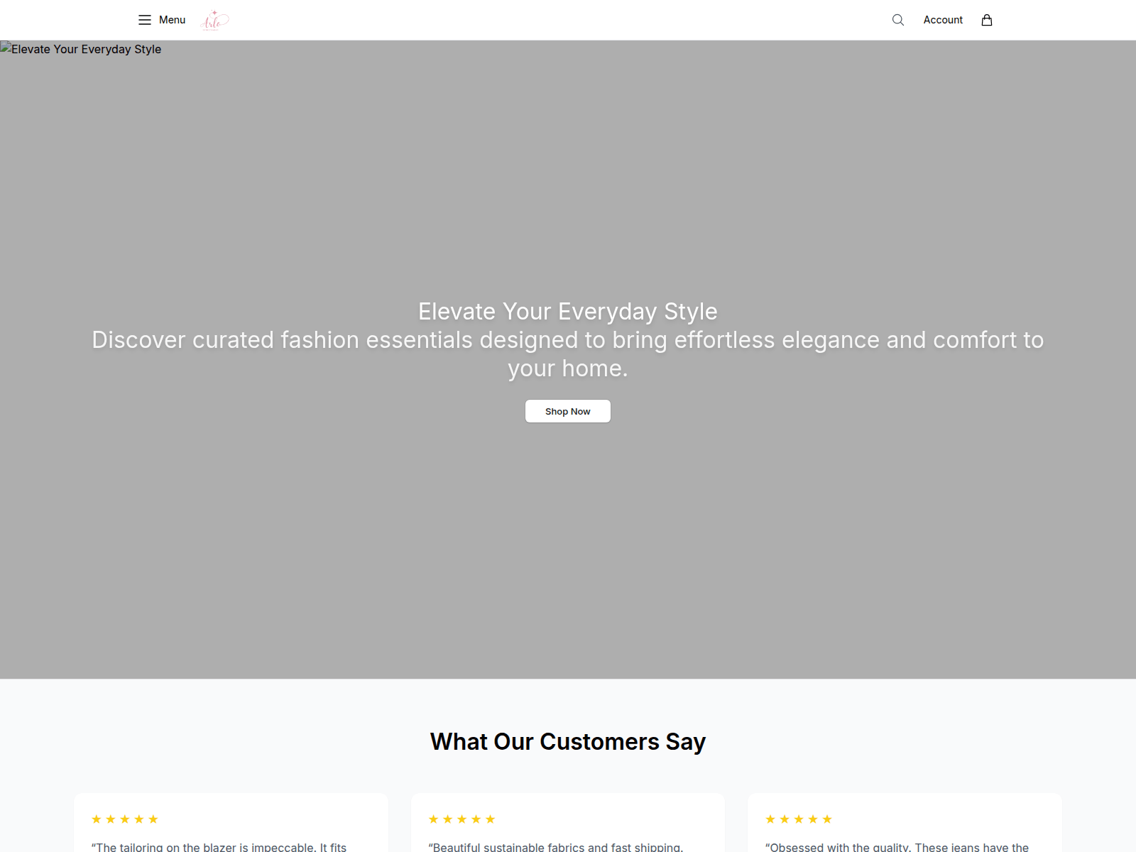Click star rating on blazer review card
The image size is (1136, 852).
pyautogui.click(x=125, y=819)
